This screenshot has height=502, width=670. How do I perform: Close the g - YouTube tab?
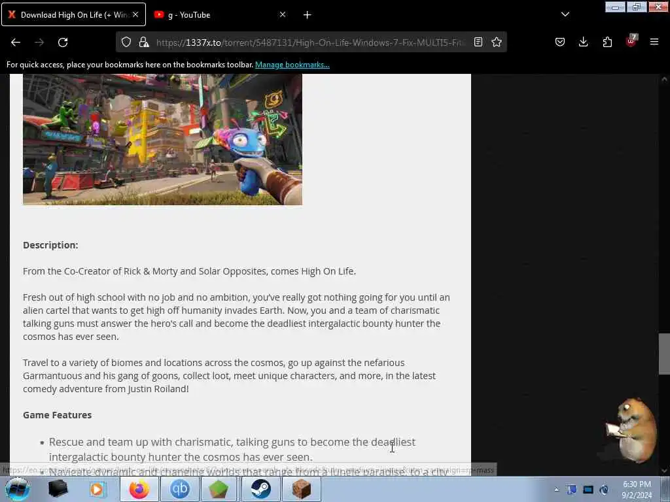coord(283,14)
